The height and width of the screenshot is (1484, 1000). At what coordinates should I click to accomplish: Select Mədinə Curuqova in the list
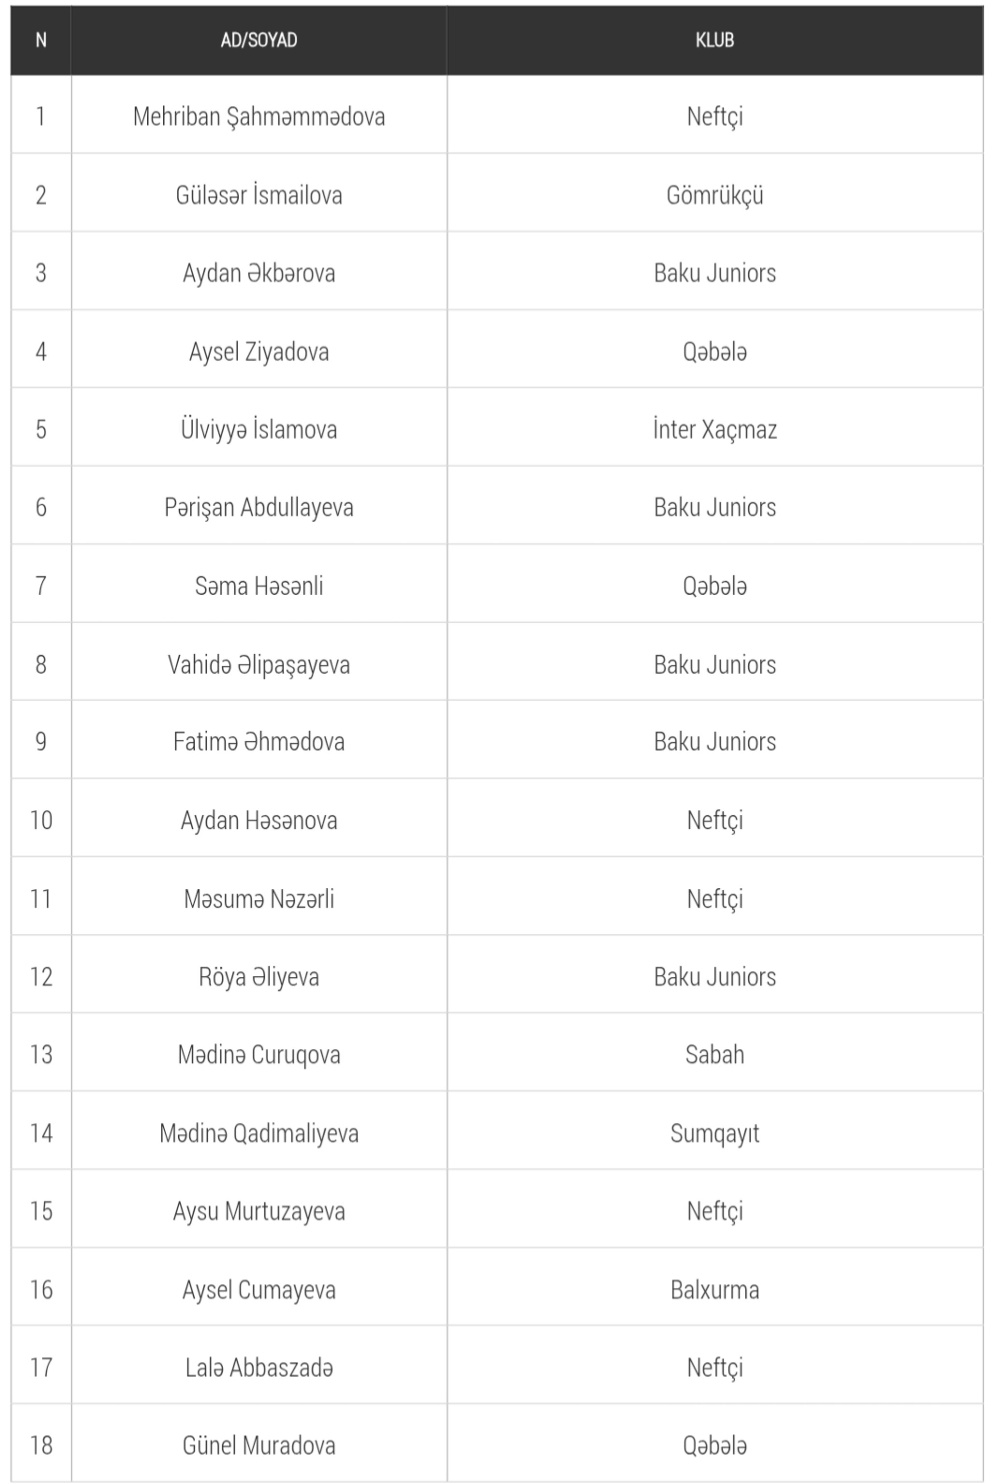259,1055
